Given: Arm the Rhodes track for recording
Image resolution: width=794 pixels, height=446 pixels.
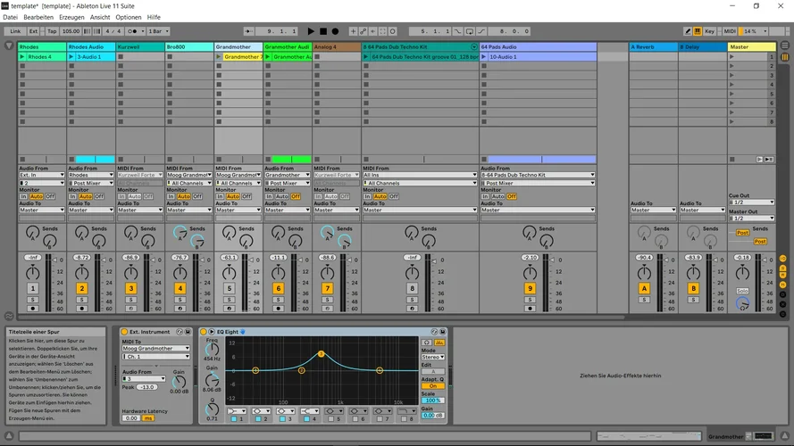Looking at the screenshot, I should [x=32, y=309].
